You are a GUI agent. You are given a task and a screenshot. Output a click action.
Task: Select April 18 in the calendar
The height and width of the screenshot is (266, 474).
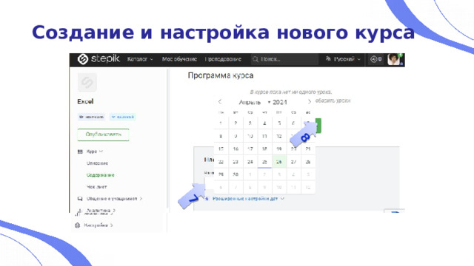(x=264, y=149)
